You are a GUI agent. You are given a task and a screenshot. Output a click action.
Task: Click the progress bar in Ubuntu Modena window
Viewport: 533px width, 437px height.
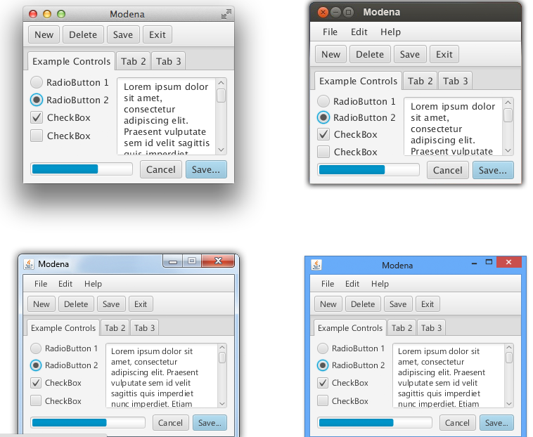pyautogui.click(x=368, y=170)
